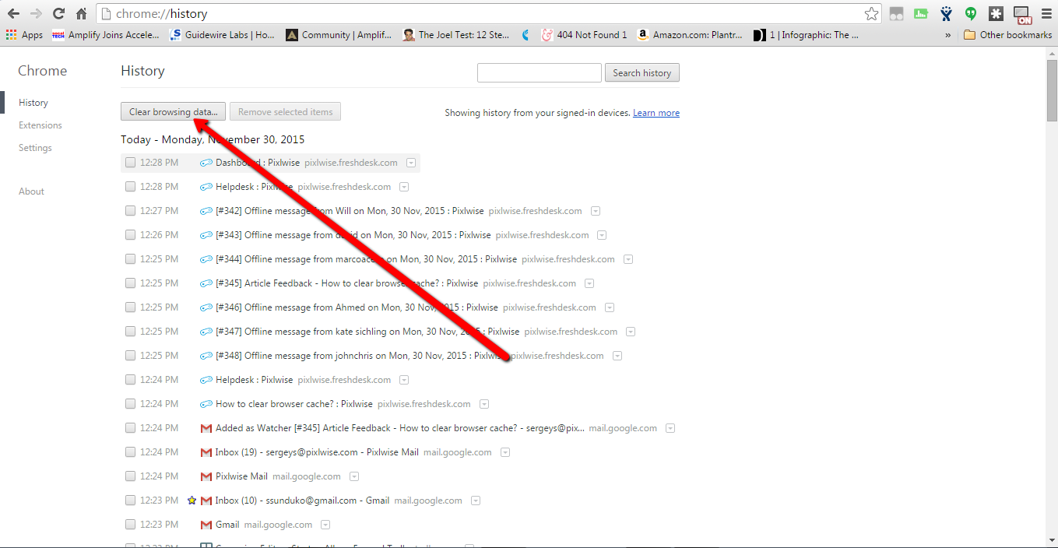Image resolution: width=1058 pixels, height=548 pixels.
Task: Open the green Hangouts extension
Action: [x=971, y=14]
